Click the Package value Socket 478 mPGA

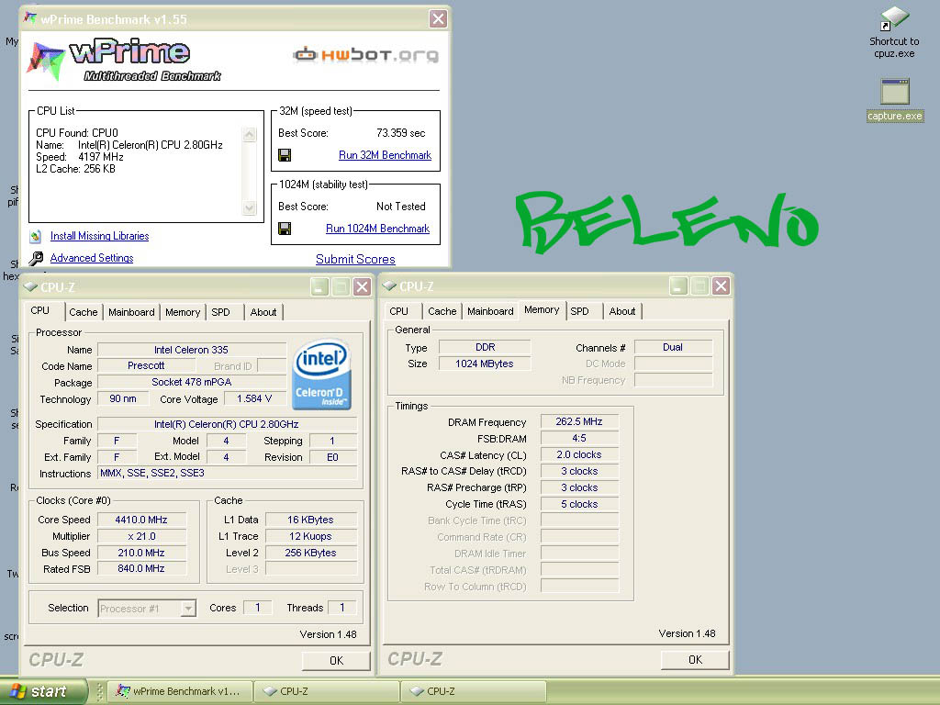191,382
